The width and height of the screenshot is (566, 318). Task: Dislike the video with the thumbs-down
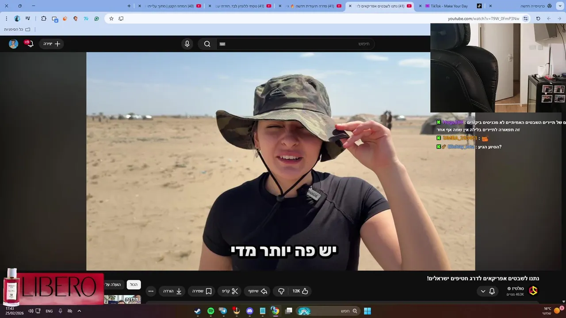(x=281, y=291)
